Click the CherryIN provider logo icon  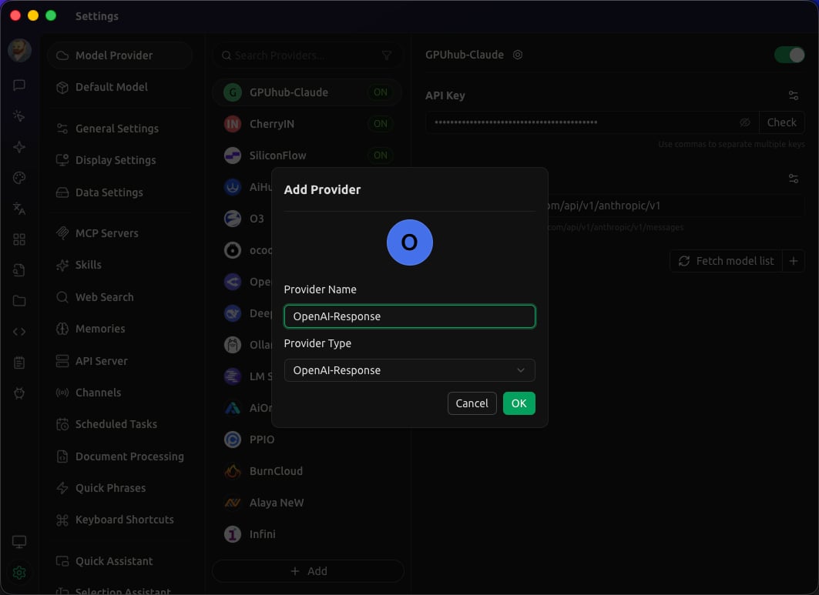click(233, 124)
